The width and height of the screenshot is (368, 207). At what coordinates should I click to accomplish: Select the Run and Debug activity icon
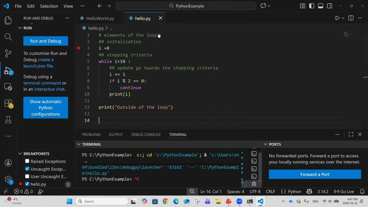pos(8,71)
